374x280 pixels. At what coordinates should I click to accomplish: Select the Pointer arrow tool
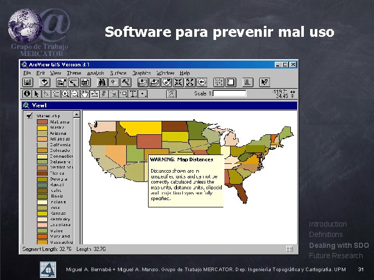36,94
